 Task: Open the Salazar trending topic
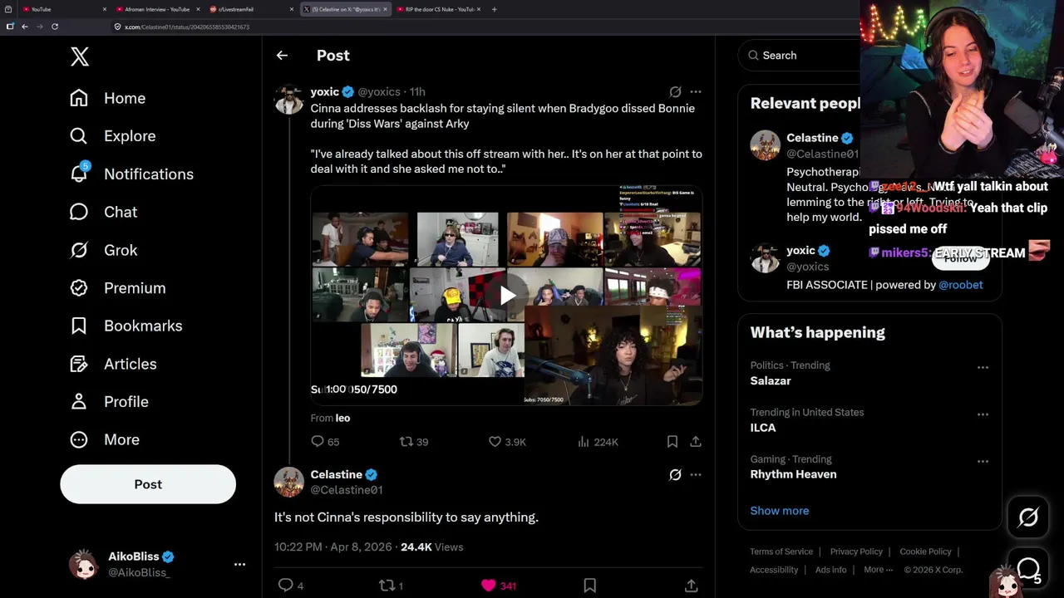tap(771, 380)
